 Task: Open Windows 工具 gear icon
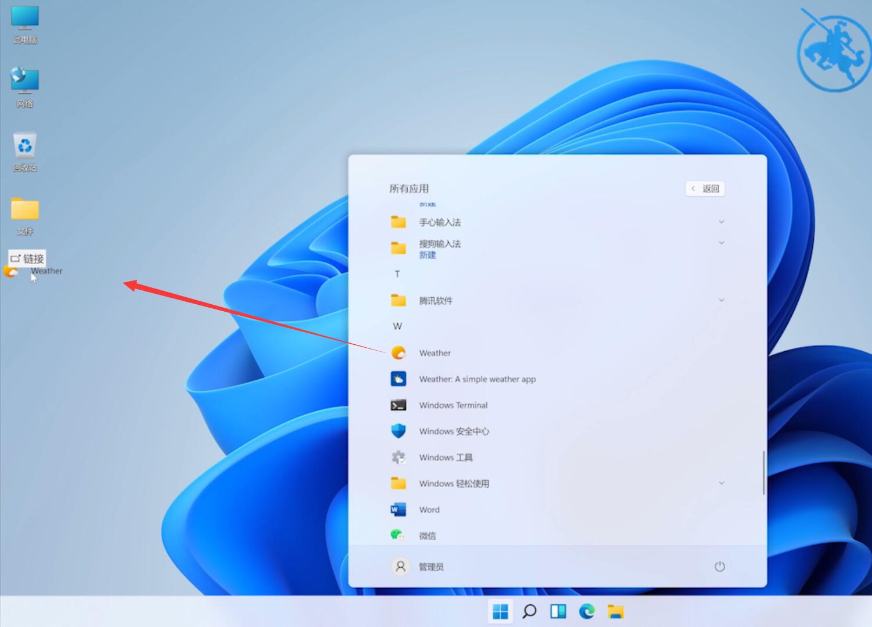pyautogui.click(x=399, y=457)
